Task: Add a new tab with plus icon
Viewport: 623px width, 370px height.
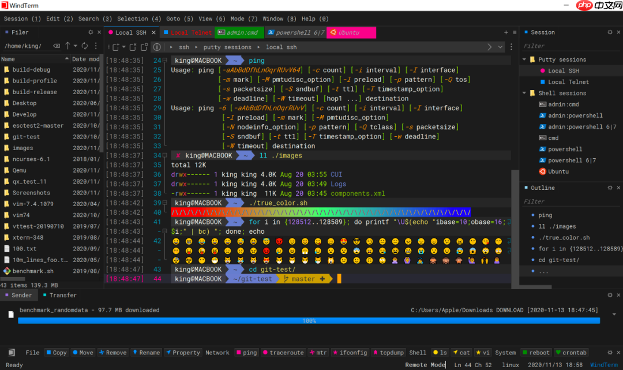Action: tap(506, 32)
